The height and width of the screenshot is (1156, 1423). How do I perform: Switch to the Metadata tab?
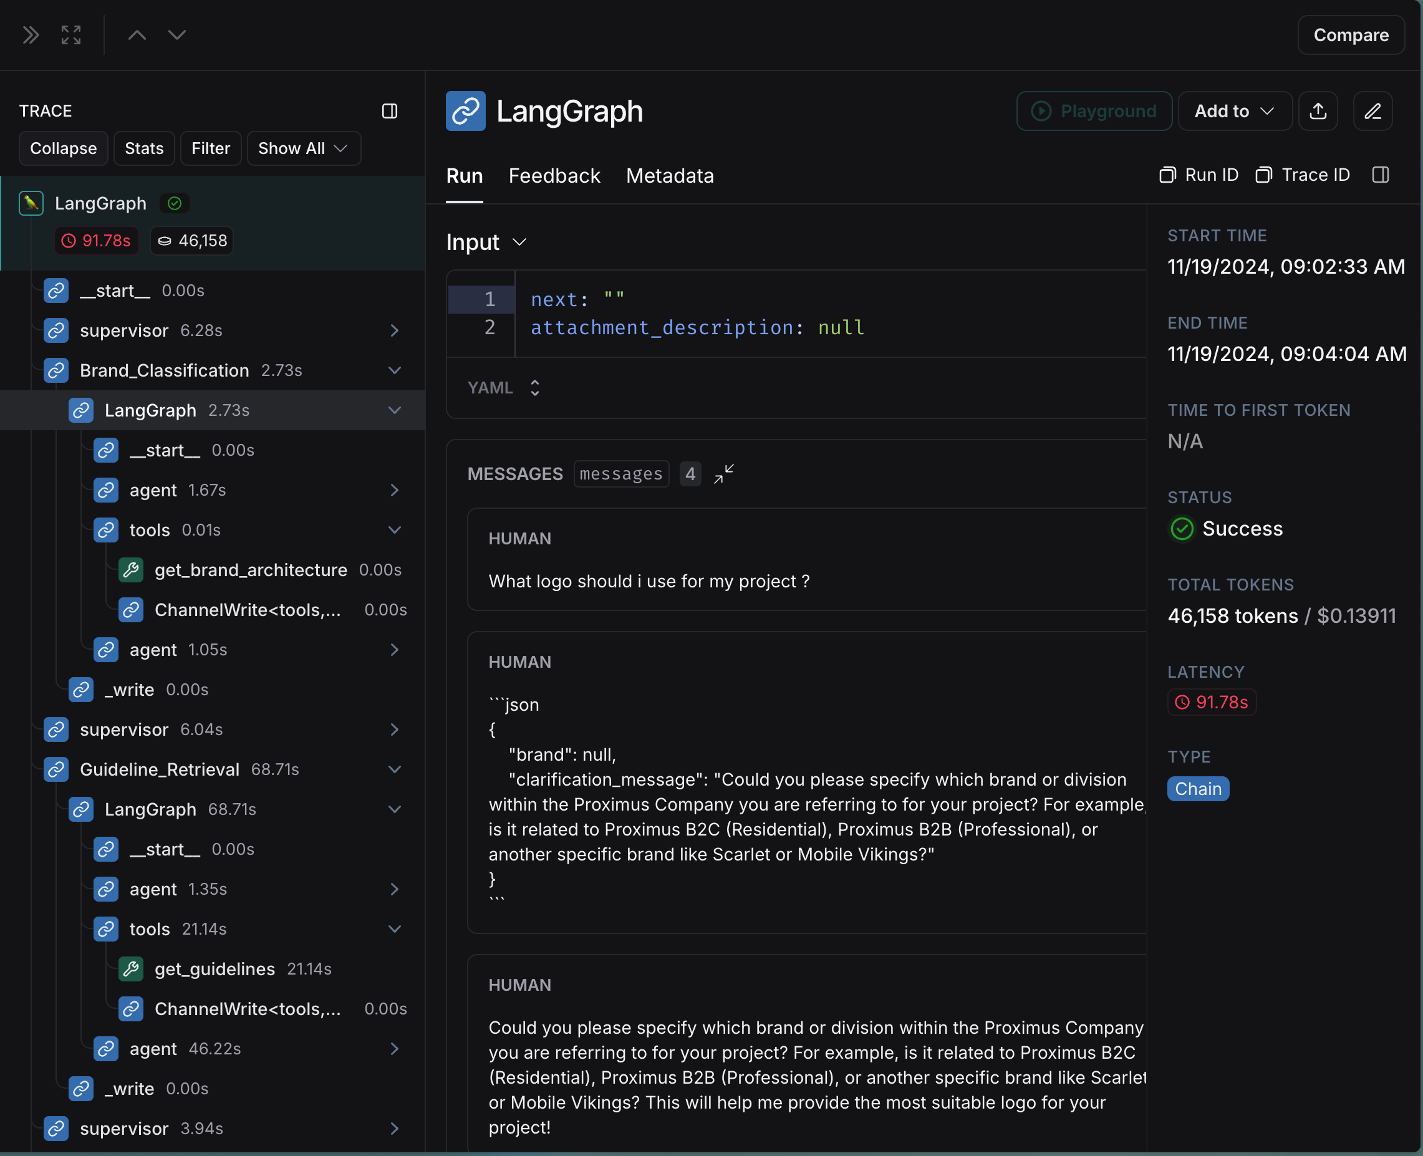670,176
